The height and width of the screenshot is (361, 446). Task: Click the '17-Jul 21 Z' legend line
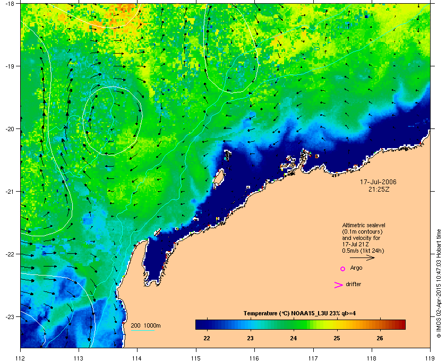(x=355, y=244)
